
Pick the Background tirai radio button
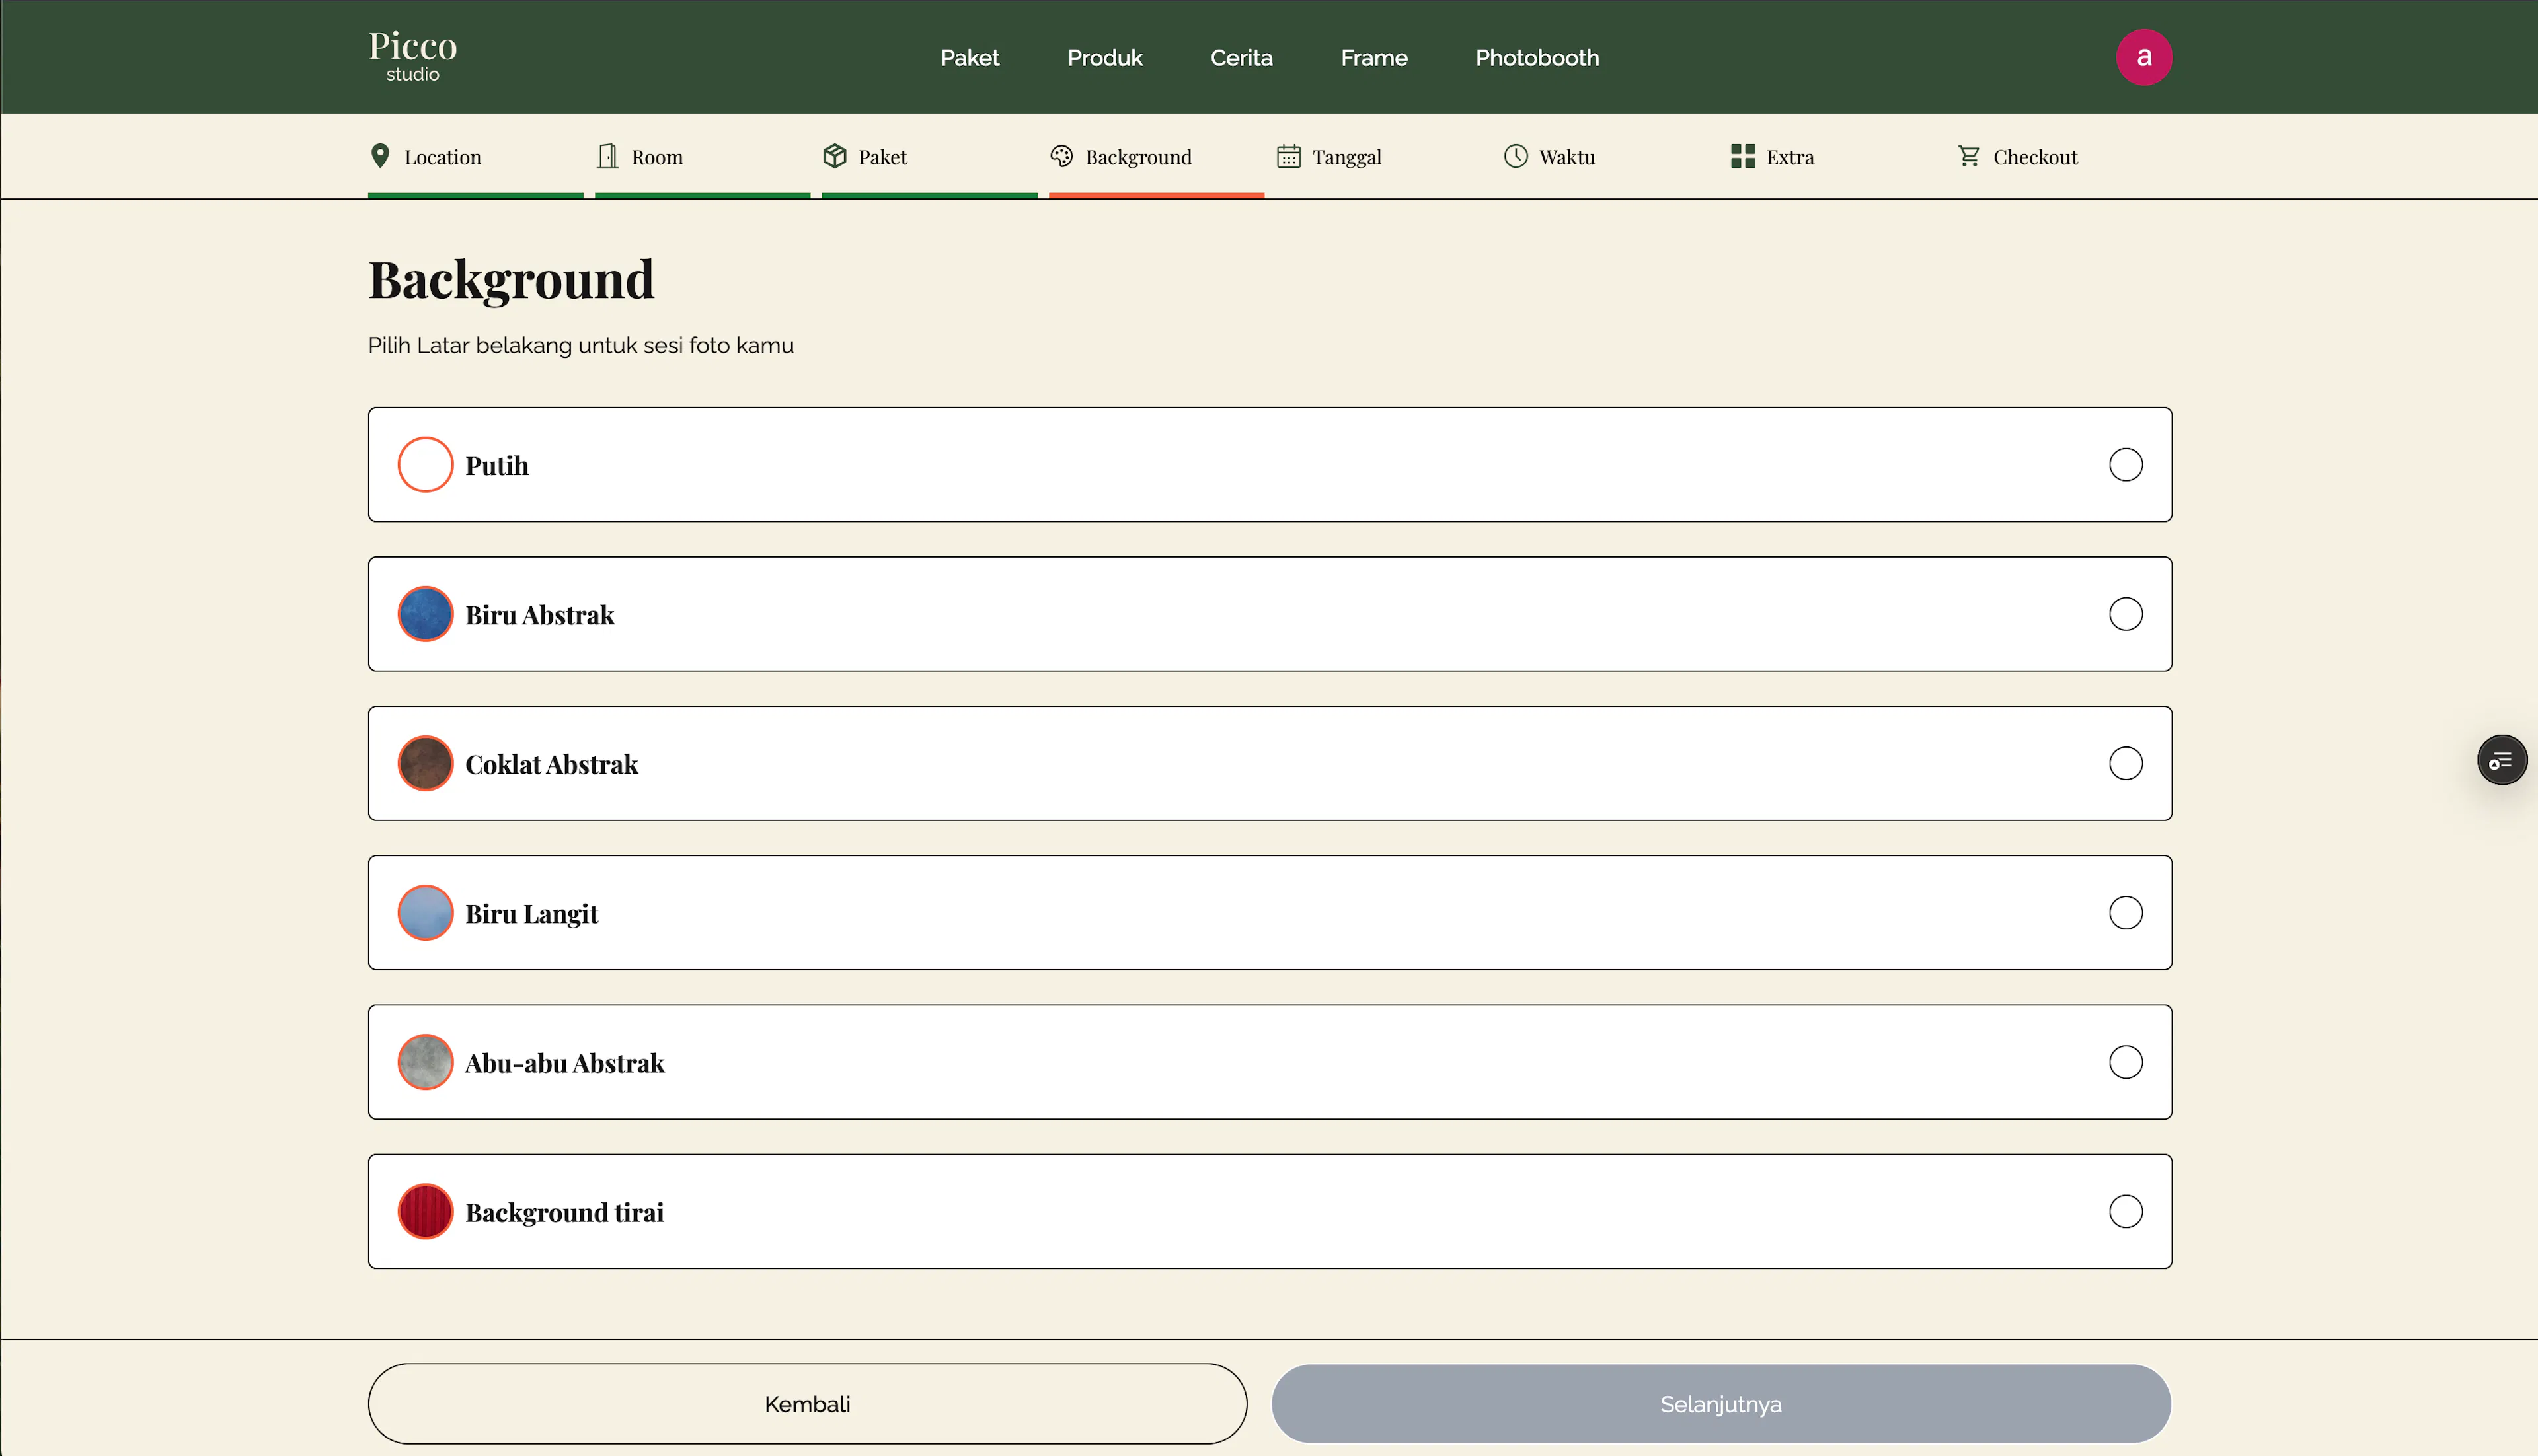(2125, 1211)
